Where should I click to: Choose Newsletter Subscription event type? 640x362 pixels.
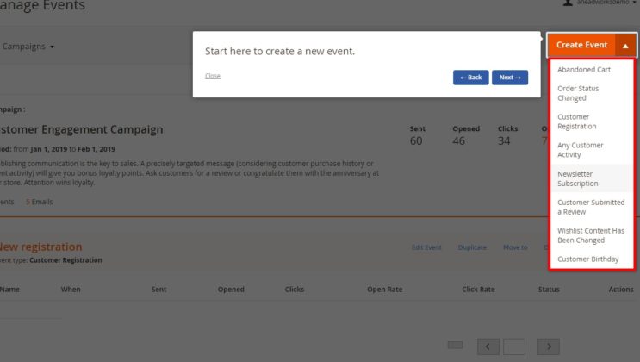pos(577,178)
